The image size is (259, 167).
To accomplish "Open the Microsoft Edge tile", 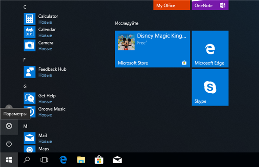I will (210, 49).
